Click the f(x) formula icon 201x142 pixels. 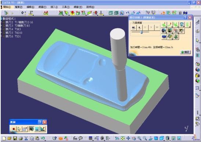tap(75, 138)
